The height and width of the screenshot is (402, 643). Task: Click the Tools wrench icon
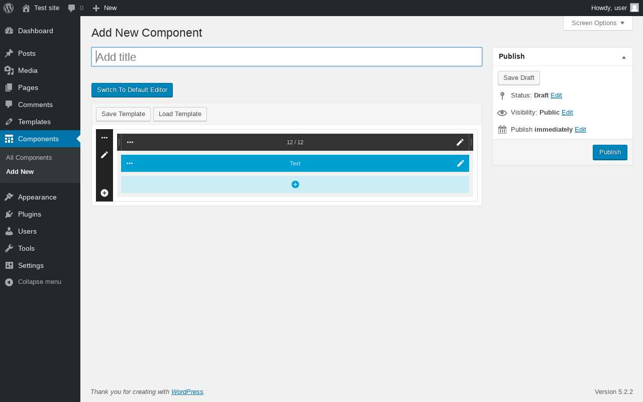point(9,248)
